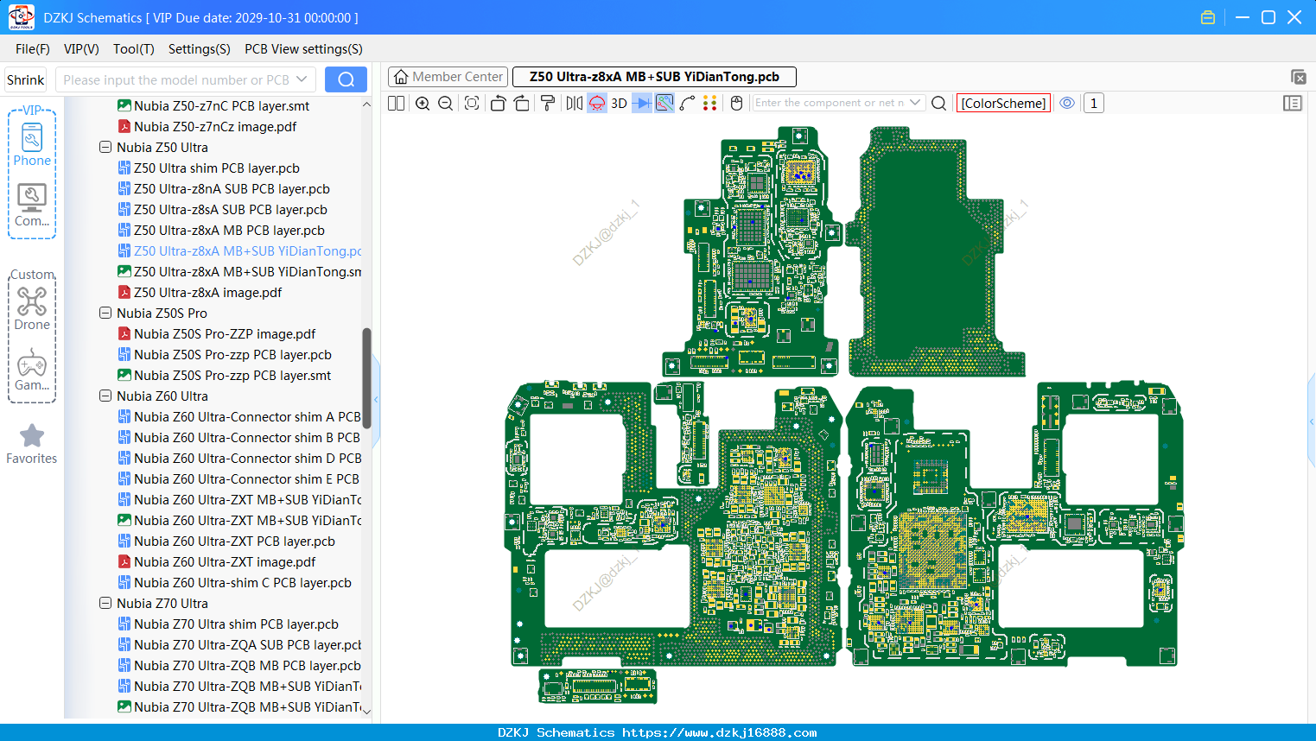
Task: Open Nubia Z60 Ultra-ZXT image.pdf
Action: [x=216, y=562]
